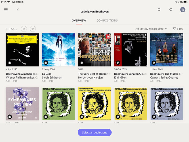Expand the Focus panel chevron
The width and height of the screenshot is (189, 142).
point(7,29)
